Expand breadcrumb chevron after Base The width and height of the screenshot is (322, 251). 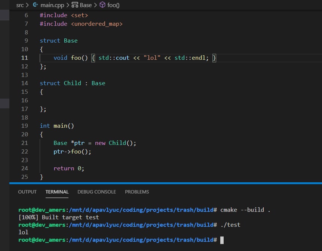95,5
